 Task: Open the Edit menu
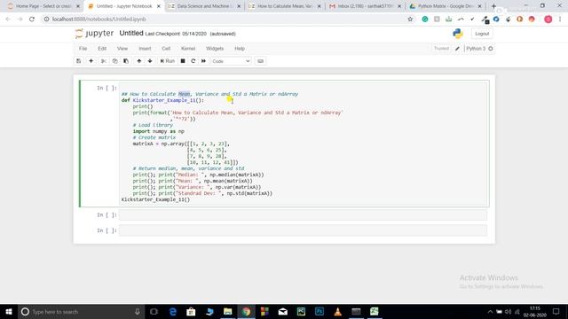click(x=102, y=49)
